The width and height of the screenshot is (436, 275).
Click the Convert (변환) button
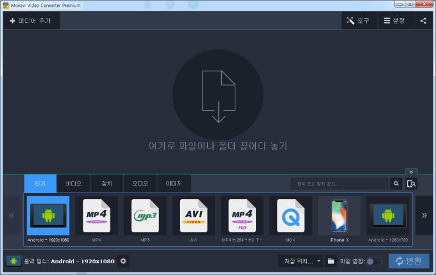point(409,261)
